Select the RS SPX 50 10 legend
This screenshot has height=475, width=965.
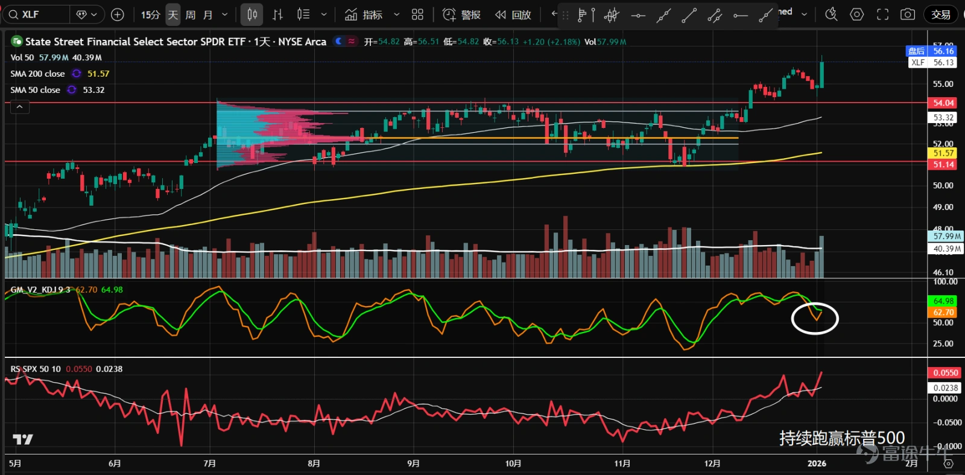coord(36,369)
